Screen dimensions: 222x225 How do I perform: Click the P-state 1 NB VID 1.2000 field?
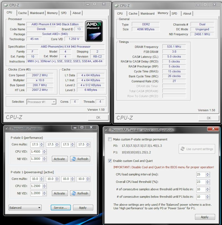36,193
